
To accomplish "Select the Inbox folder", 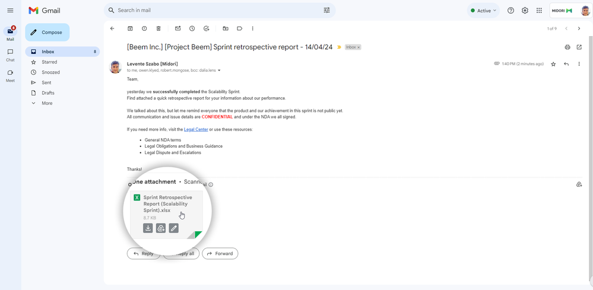I will tap(62, 52).
